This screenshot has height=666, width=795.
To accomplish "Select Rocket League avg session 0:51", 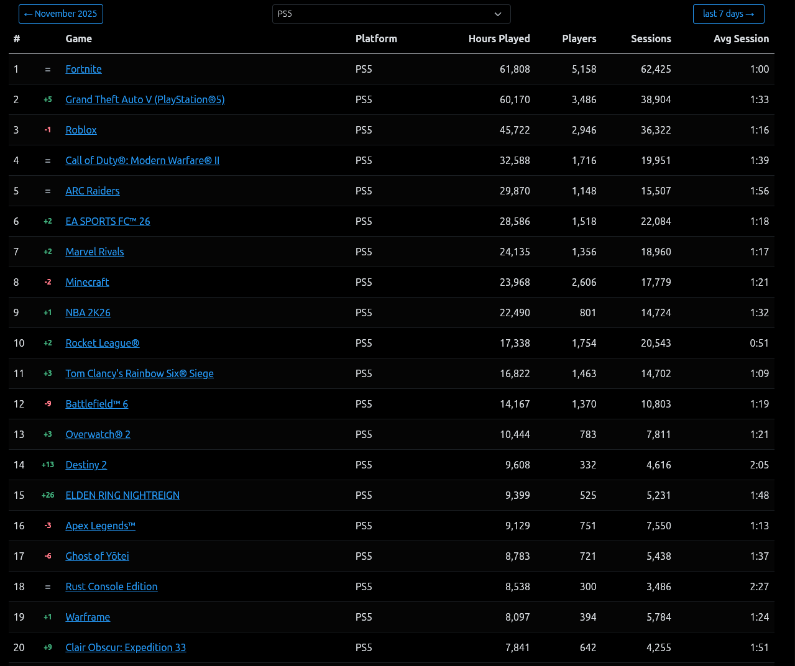I will (x=759, y=343).
